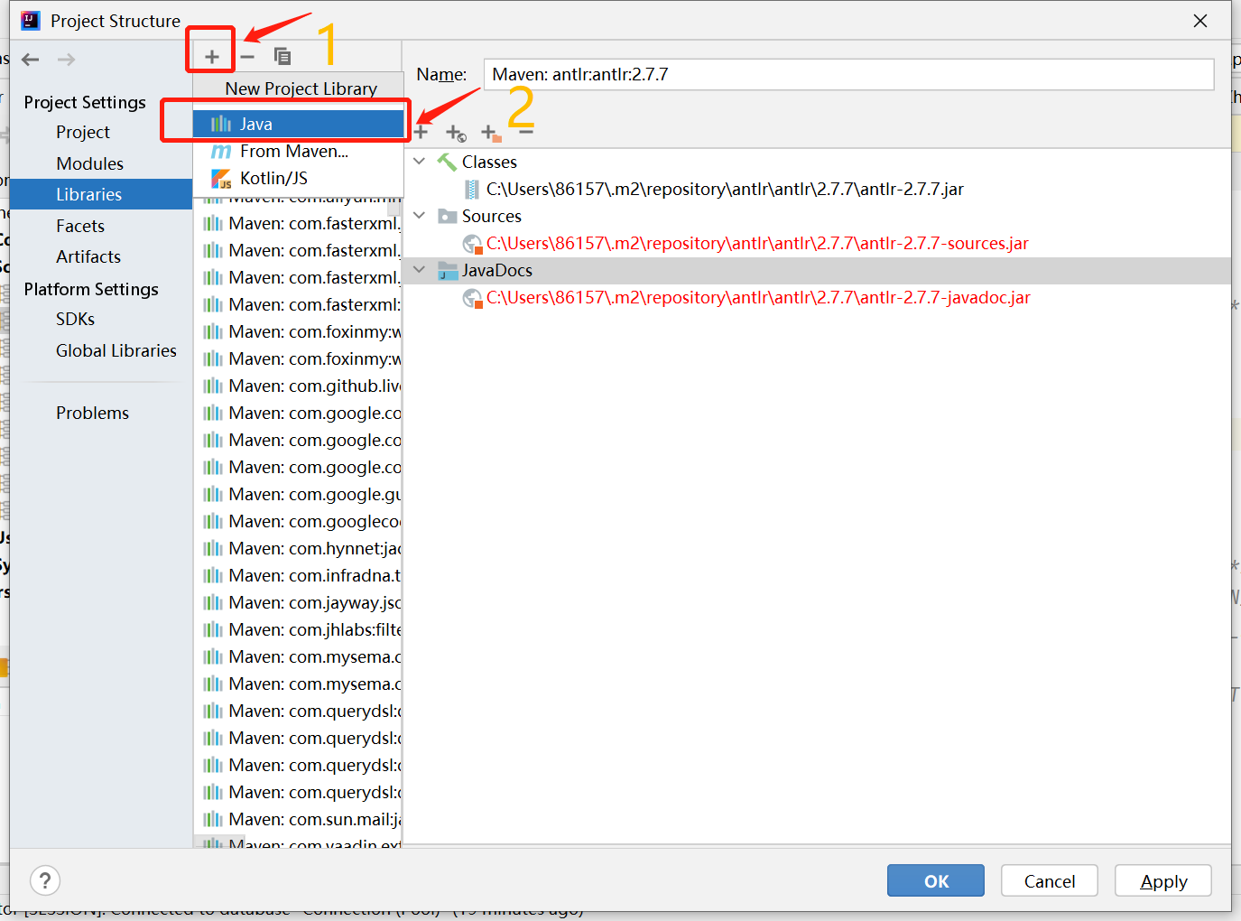This screenshot has width=1241, height=921.
Task: Click the OK button
Action: (x=936, y=880)
